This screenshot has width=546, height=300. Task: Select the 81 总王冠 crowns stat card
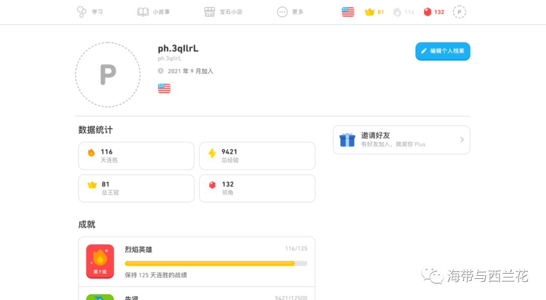tap(136, 188)
